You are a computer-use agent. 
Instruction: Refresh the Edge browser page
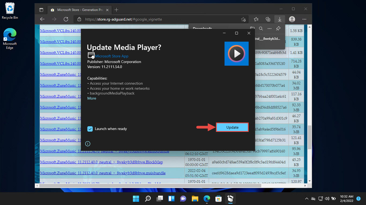[66, 19]
